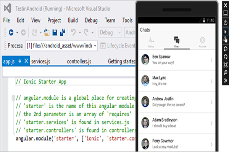Image resolution: width=229 pixels, height=152 pixels.
Task: Open the Debug menu
Action: (x=91, y=21)
